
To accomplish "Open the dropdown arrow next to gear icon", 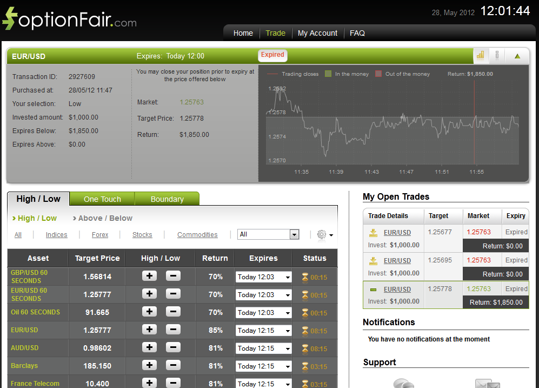I will click(x=330, y=235).
